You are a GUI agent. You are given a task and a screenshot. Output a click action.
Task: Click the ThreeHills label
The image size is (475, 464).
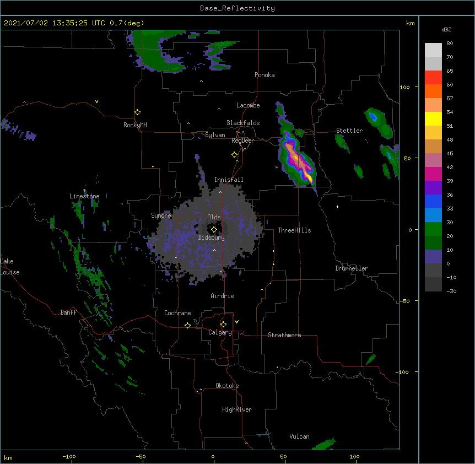[294, 230]
